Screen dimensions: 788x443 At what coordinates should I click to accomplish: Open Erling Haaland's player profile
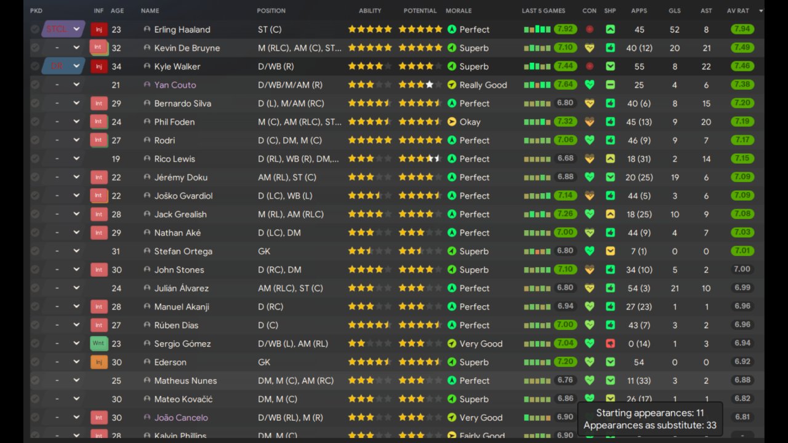(182, 30)
